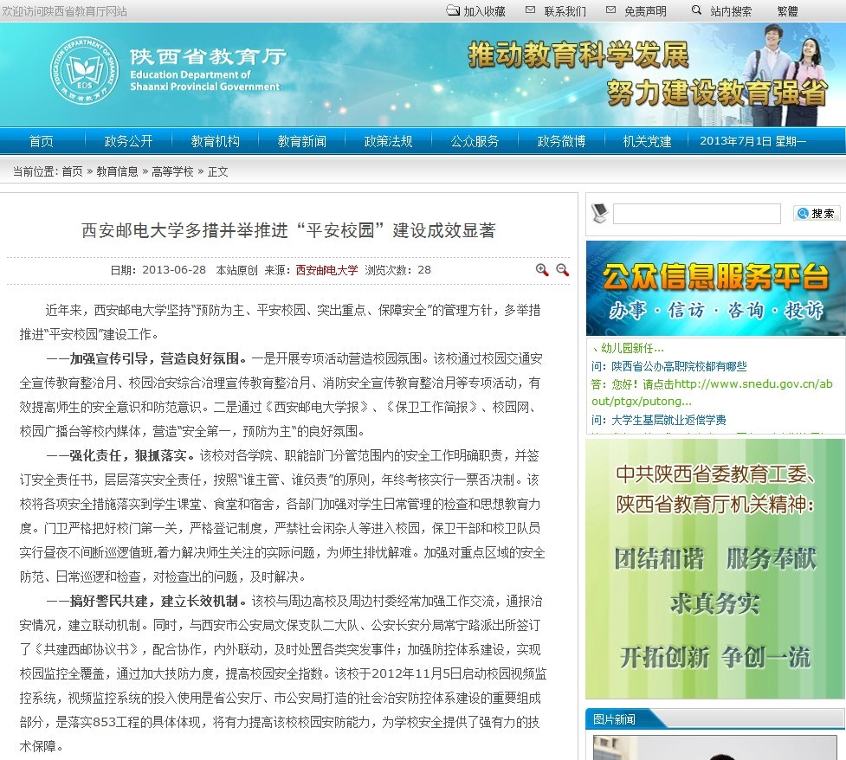
Task: Click the computer icon beside search box
Action: coord(600,213)
